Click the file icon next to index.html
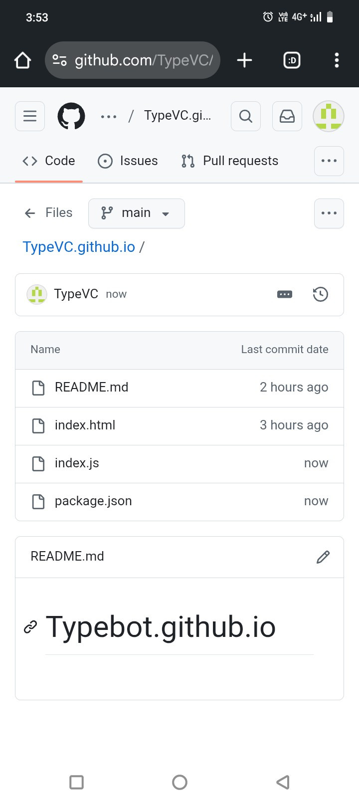Screen dimensions: 359x802 38,425
